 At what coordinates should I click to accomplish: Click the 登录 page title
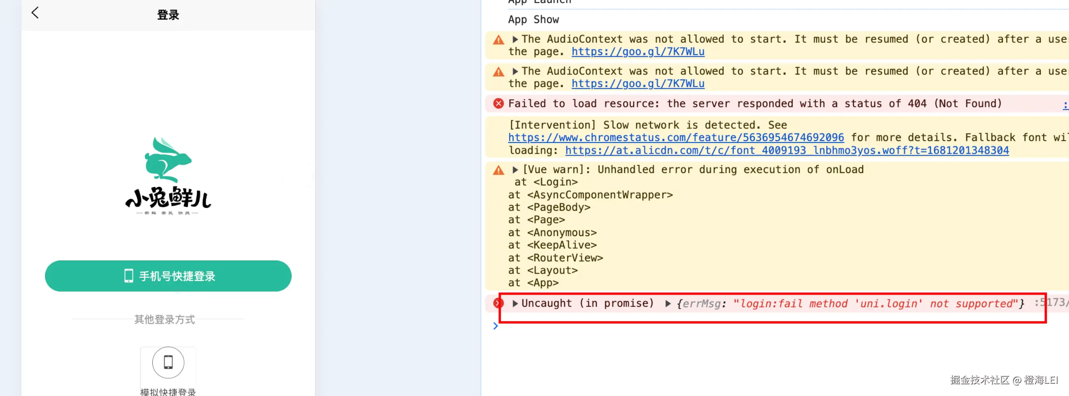tap(168, 15)
